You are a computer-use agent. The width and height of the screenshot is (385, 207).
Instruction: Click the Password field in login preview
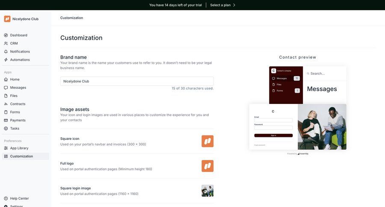coord(273,128)
